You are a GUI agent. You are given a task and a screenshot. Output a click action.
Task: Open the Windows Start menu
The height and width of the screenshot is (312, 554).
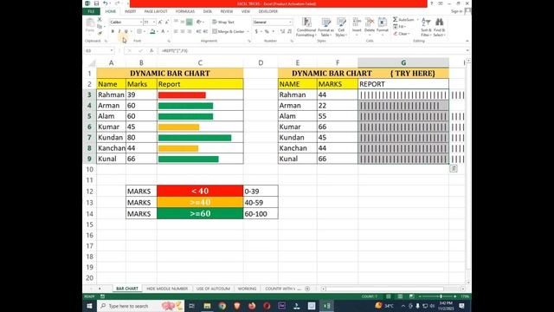[x=89, y=306]
